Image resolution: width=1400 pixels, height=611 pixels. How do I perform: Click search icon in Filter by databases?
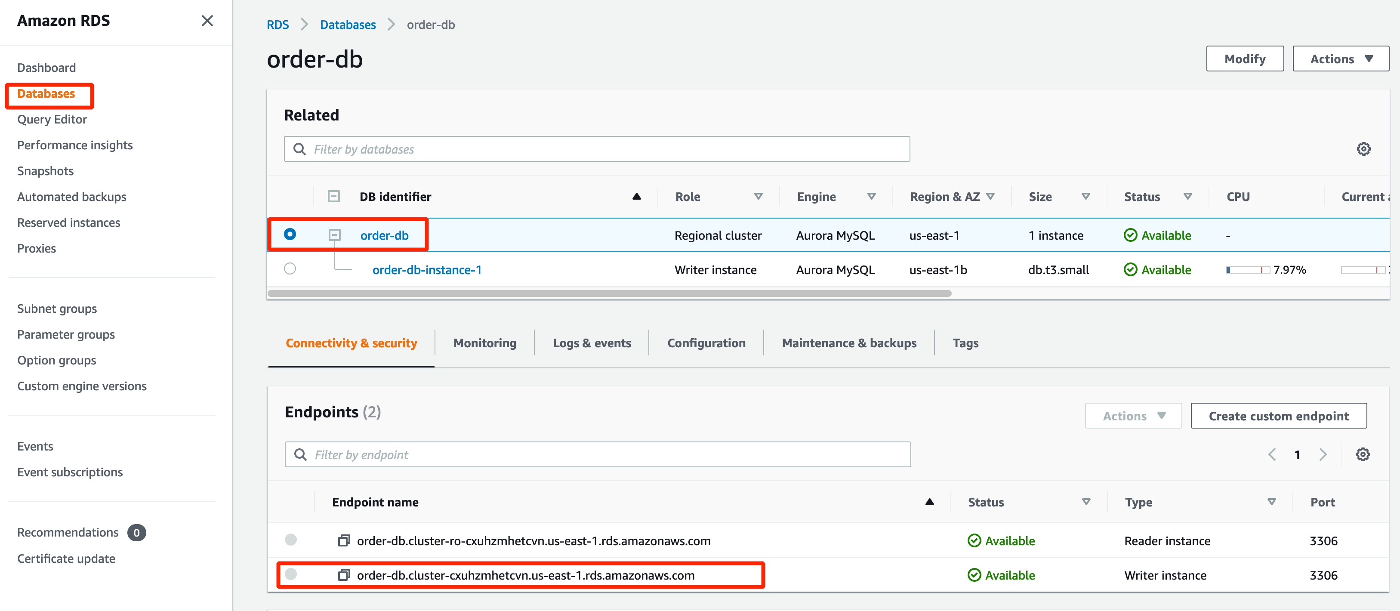tap(299, 149)
